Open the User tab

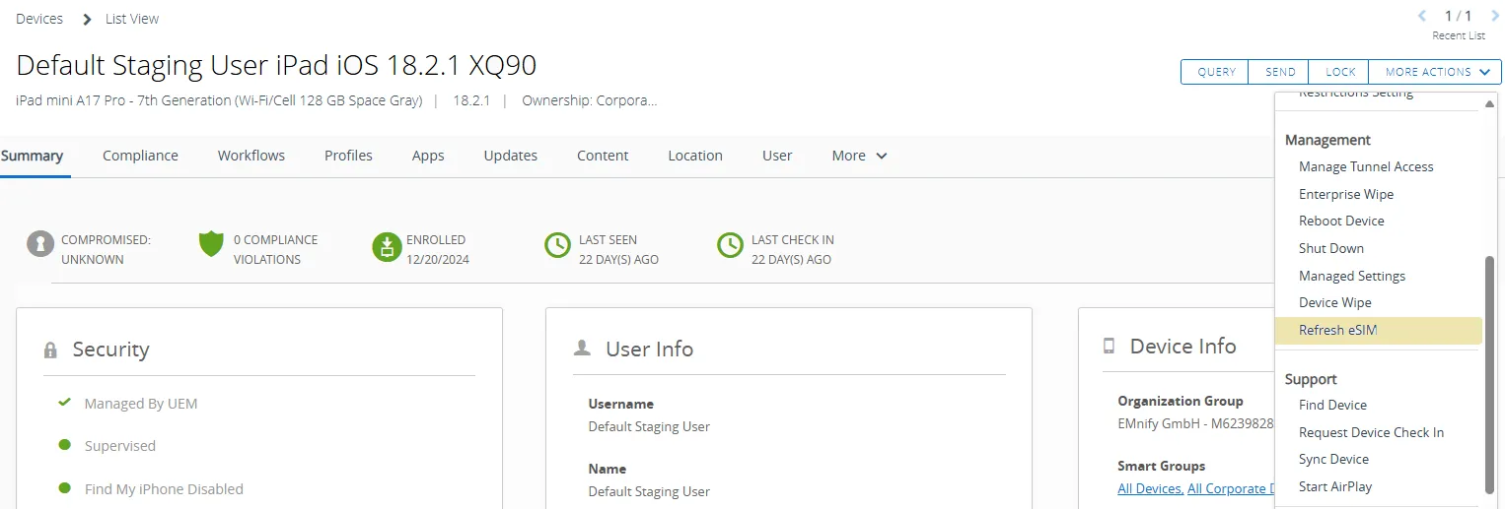777,156
